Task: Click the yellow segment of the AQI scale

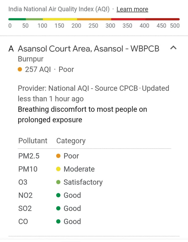Action: coord(60,19)
